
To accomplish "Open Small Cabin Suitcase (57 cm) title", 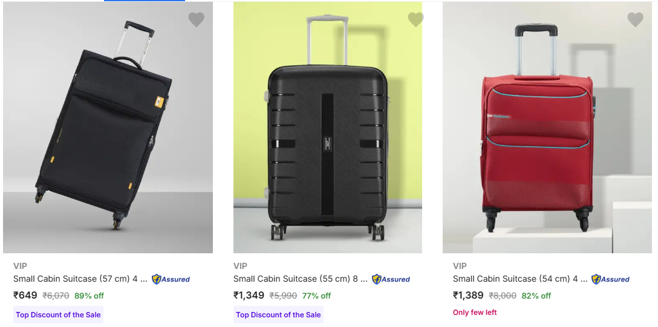I will (x=80, y=279).
